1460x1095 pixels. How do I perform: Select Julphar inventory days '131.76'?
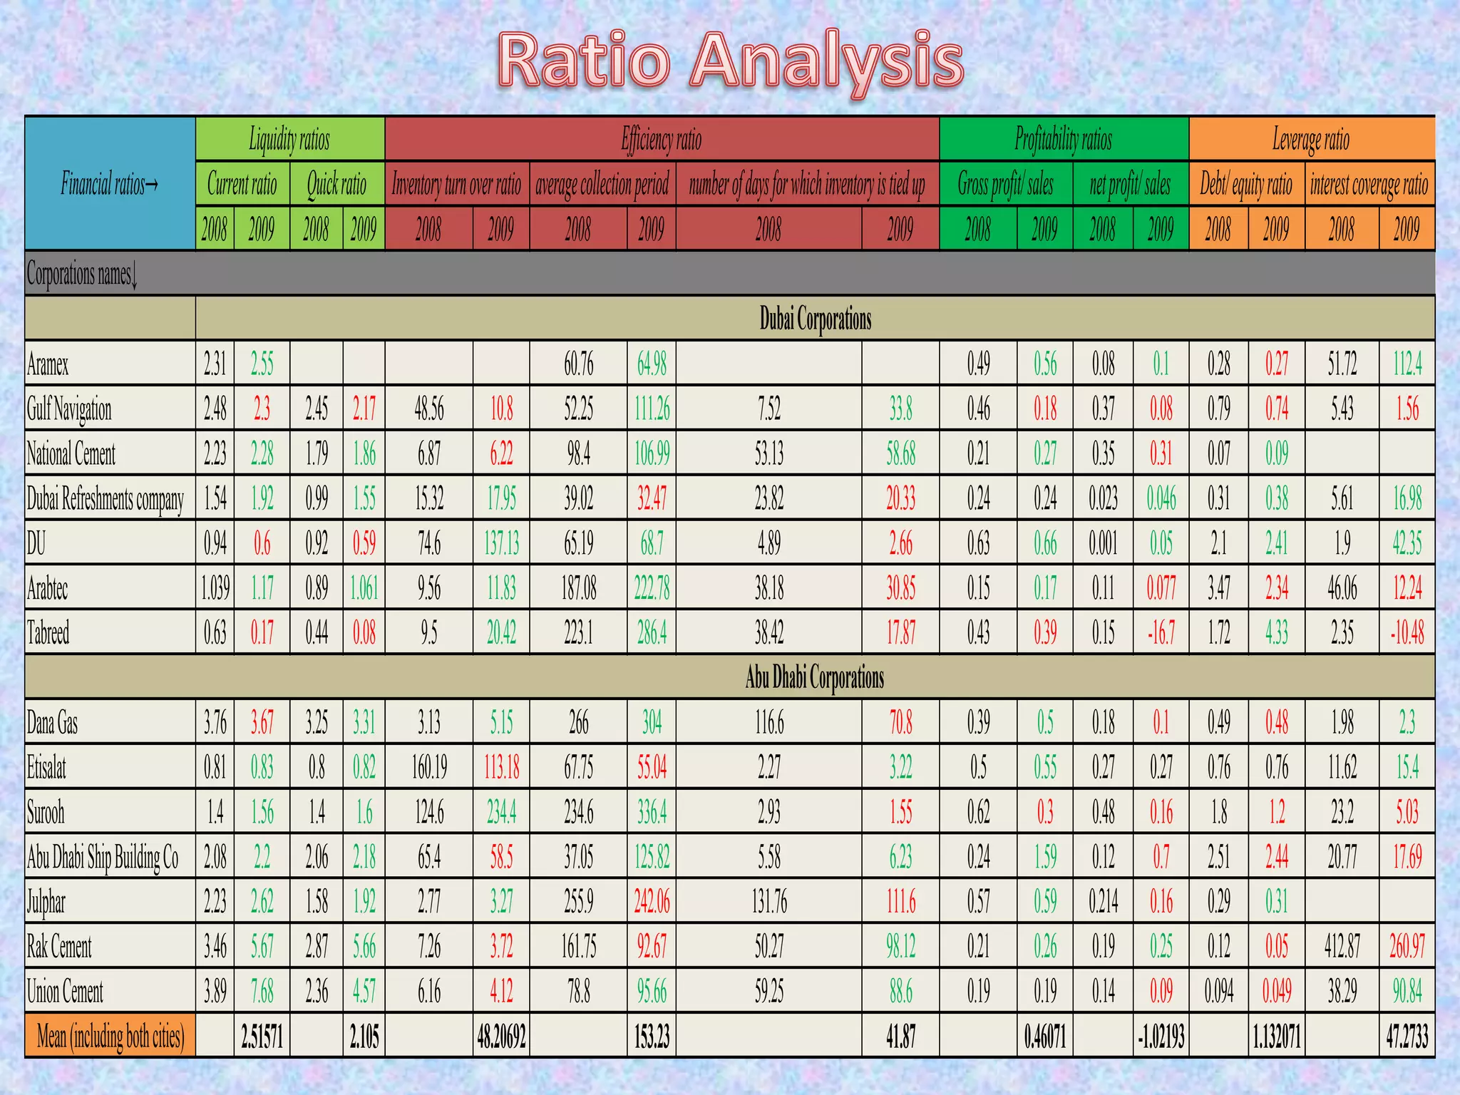(769, 902)
